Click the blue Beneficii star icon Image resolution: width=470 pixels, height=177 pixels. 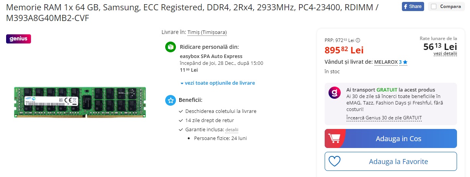[x=170, y=100]
